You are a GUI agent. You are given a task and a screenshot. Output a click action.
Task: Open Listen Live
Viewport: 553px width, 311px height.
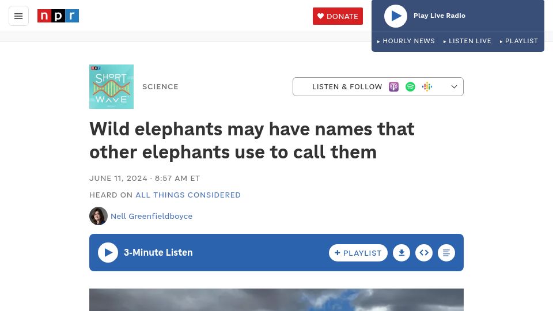tap(467, 41)
